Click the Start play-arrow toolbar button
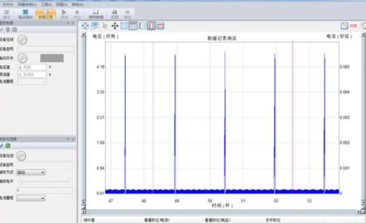 tap(64, 14)
